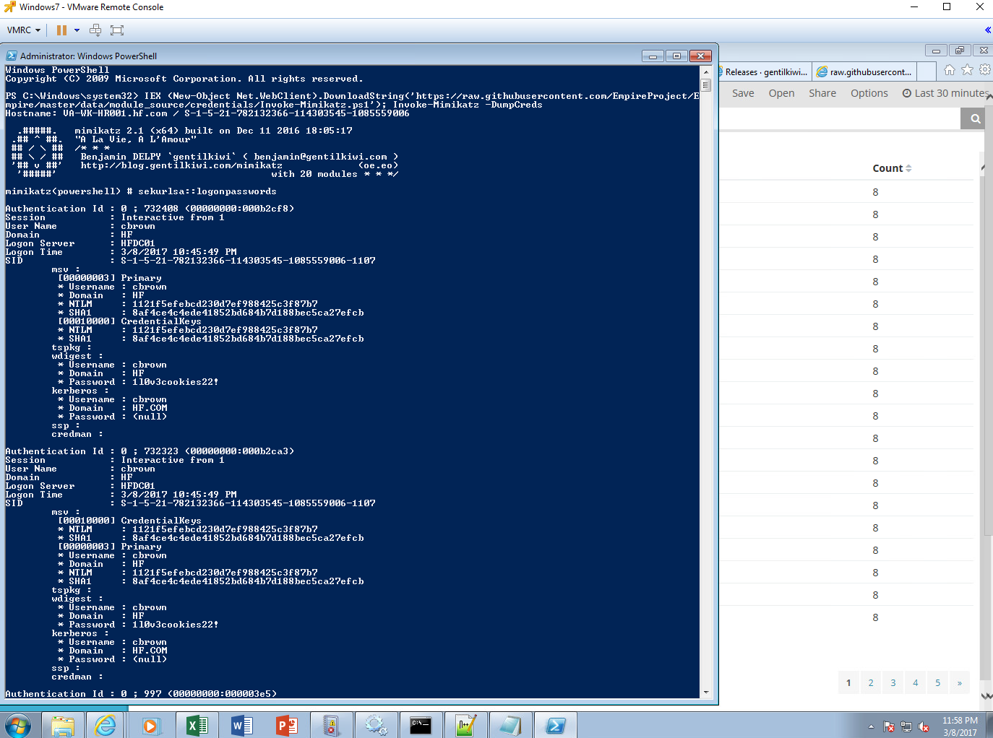Click PowerShell scrollbar up arrow
993x738 pixels.
[x=706, y=72]
